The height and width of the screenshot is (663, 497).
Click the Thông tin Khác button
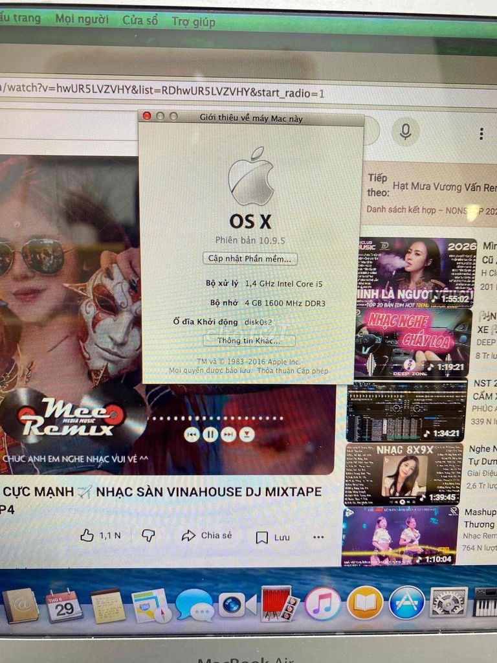tap(249, 341)
